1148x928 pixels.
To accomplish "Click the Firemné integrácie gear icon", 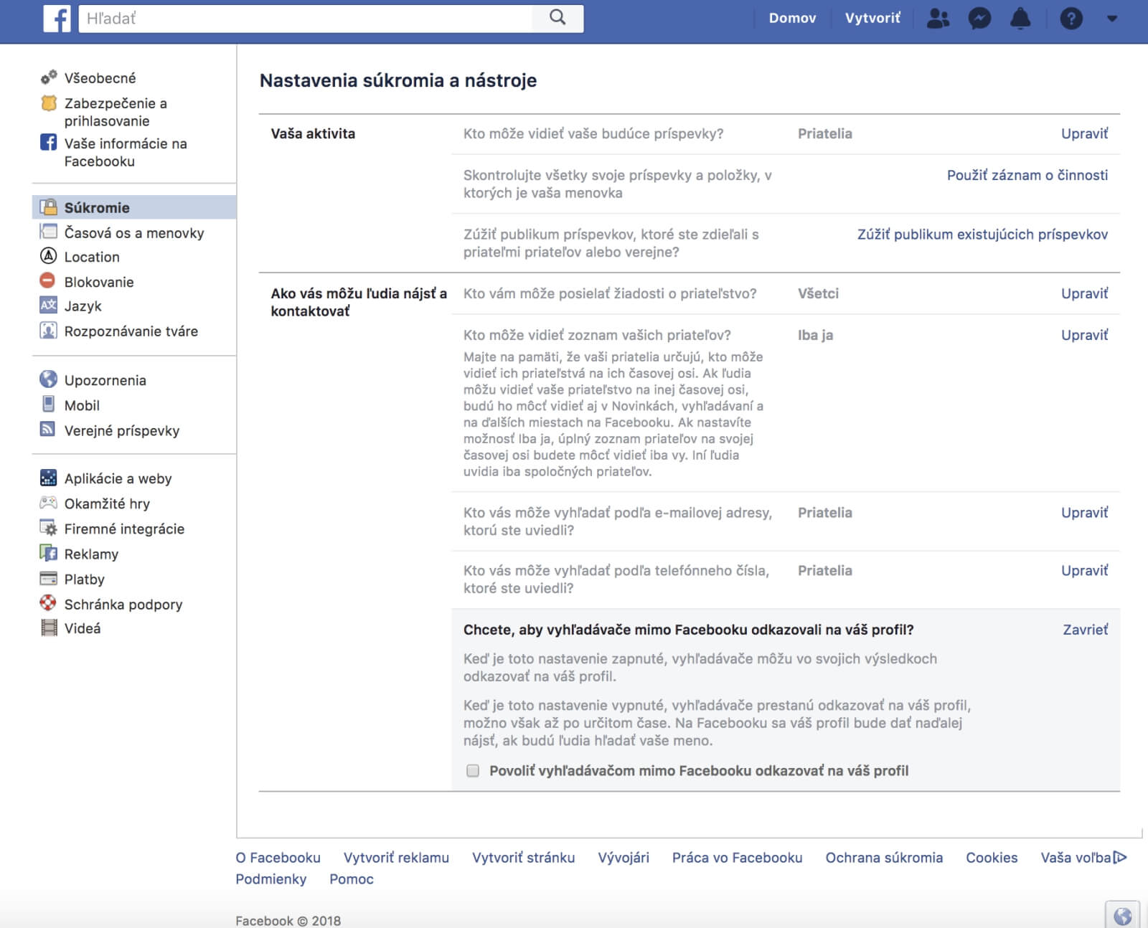I will coord(48,528).
